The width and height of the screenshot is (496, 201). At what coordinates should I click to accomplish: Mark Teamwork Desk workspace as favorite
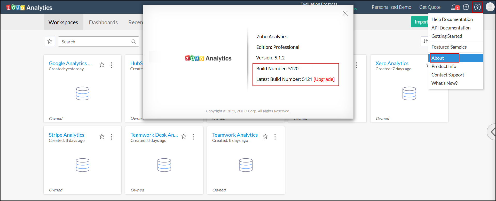coord(184,136)
